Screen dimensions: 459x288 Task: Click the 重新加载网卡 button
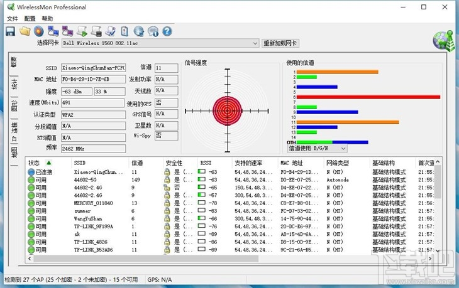click(280, 43)
